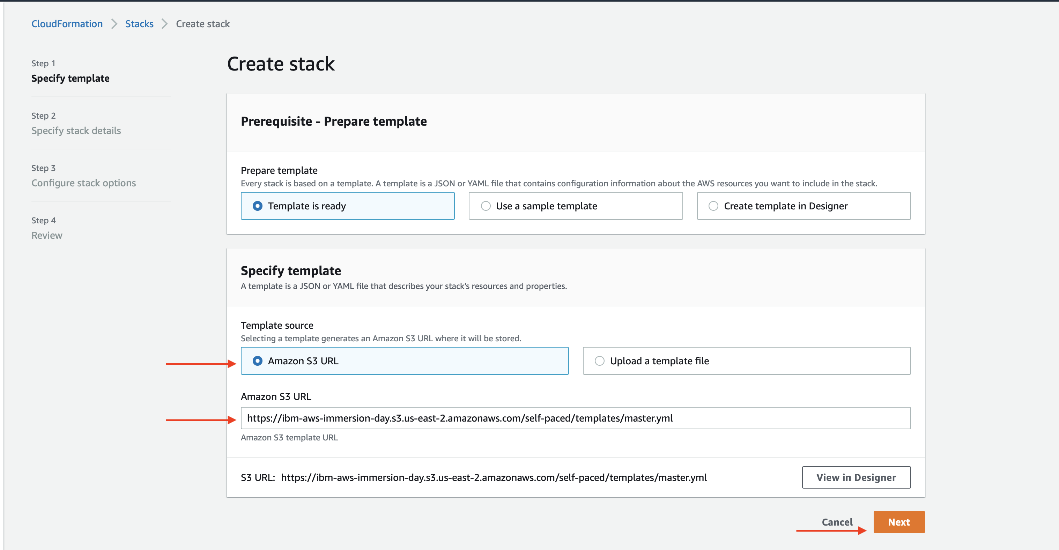Select Create template in Designer option

(x=804, y=206)
